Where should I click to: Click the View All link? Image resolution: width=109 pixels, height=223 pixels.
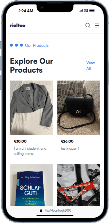pyautogui.click(x=91, y=66)
